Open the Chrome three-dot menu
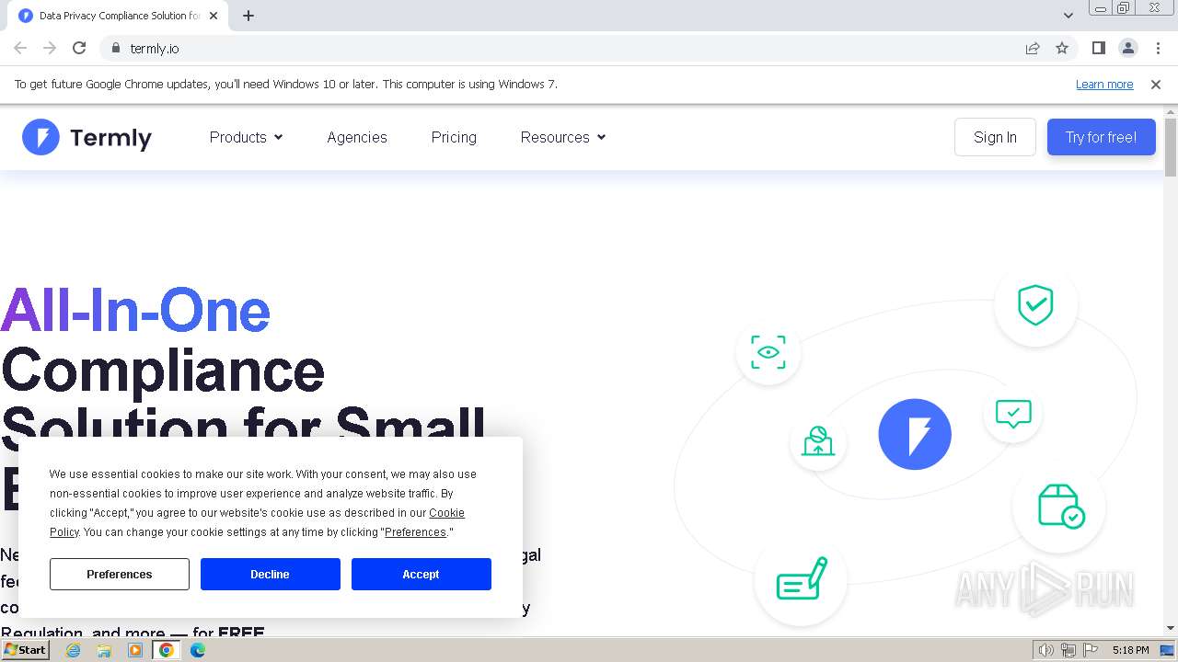Viewport: 1178px width, 662px height. [1158, 48]
